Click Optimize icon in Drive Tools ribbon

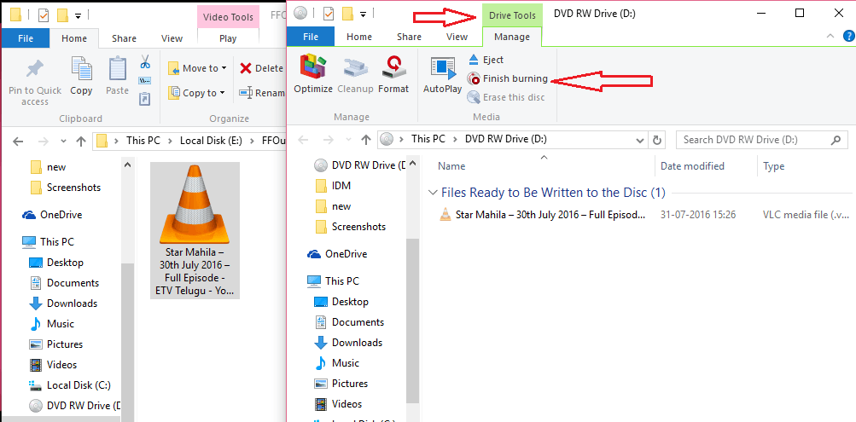313,73
